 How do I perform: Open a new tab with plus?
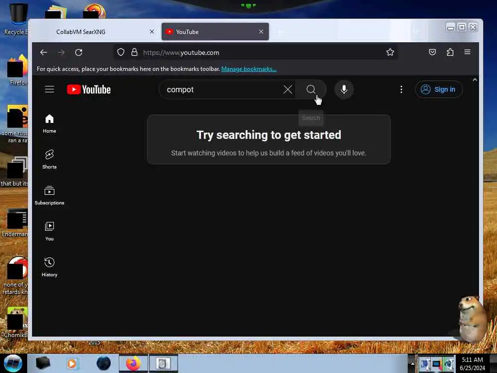pyautogui.click(x=280, y=32)
